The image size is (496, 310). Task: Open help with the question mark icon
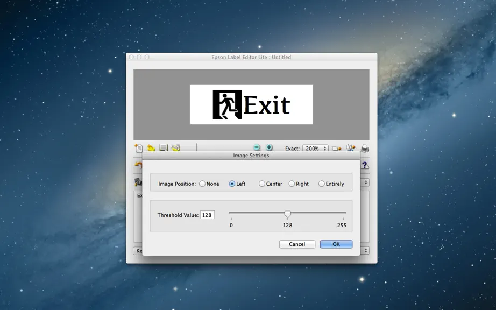pyautogui.click(x=365, y=165)
